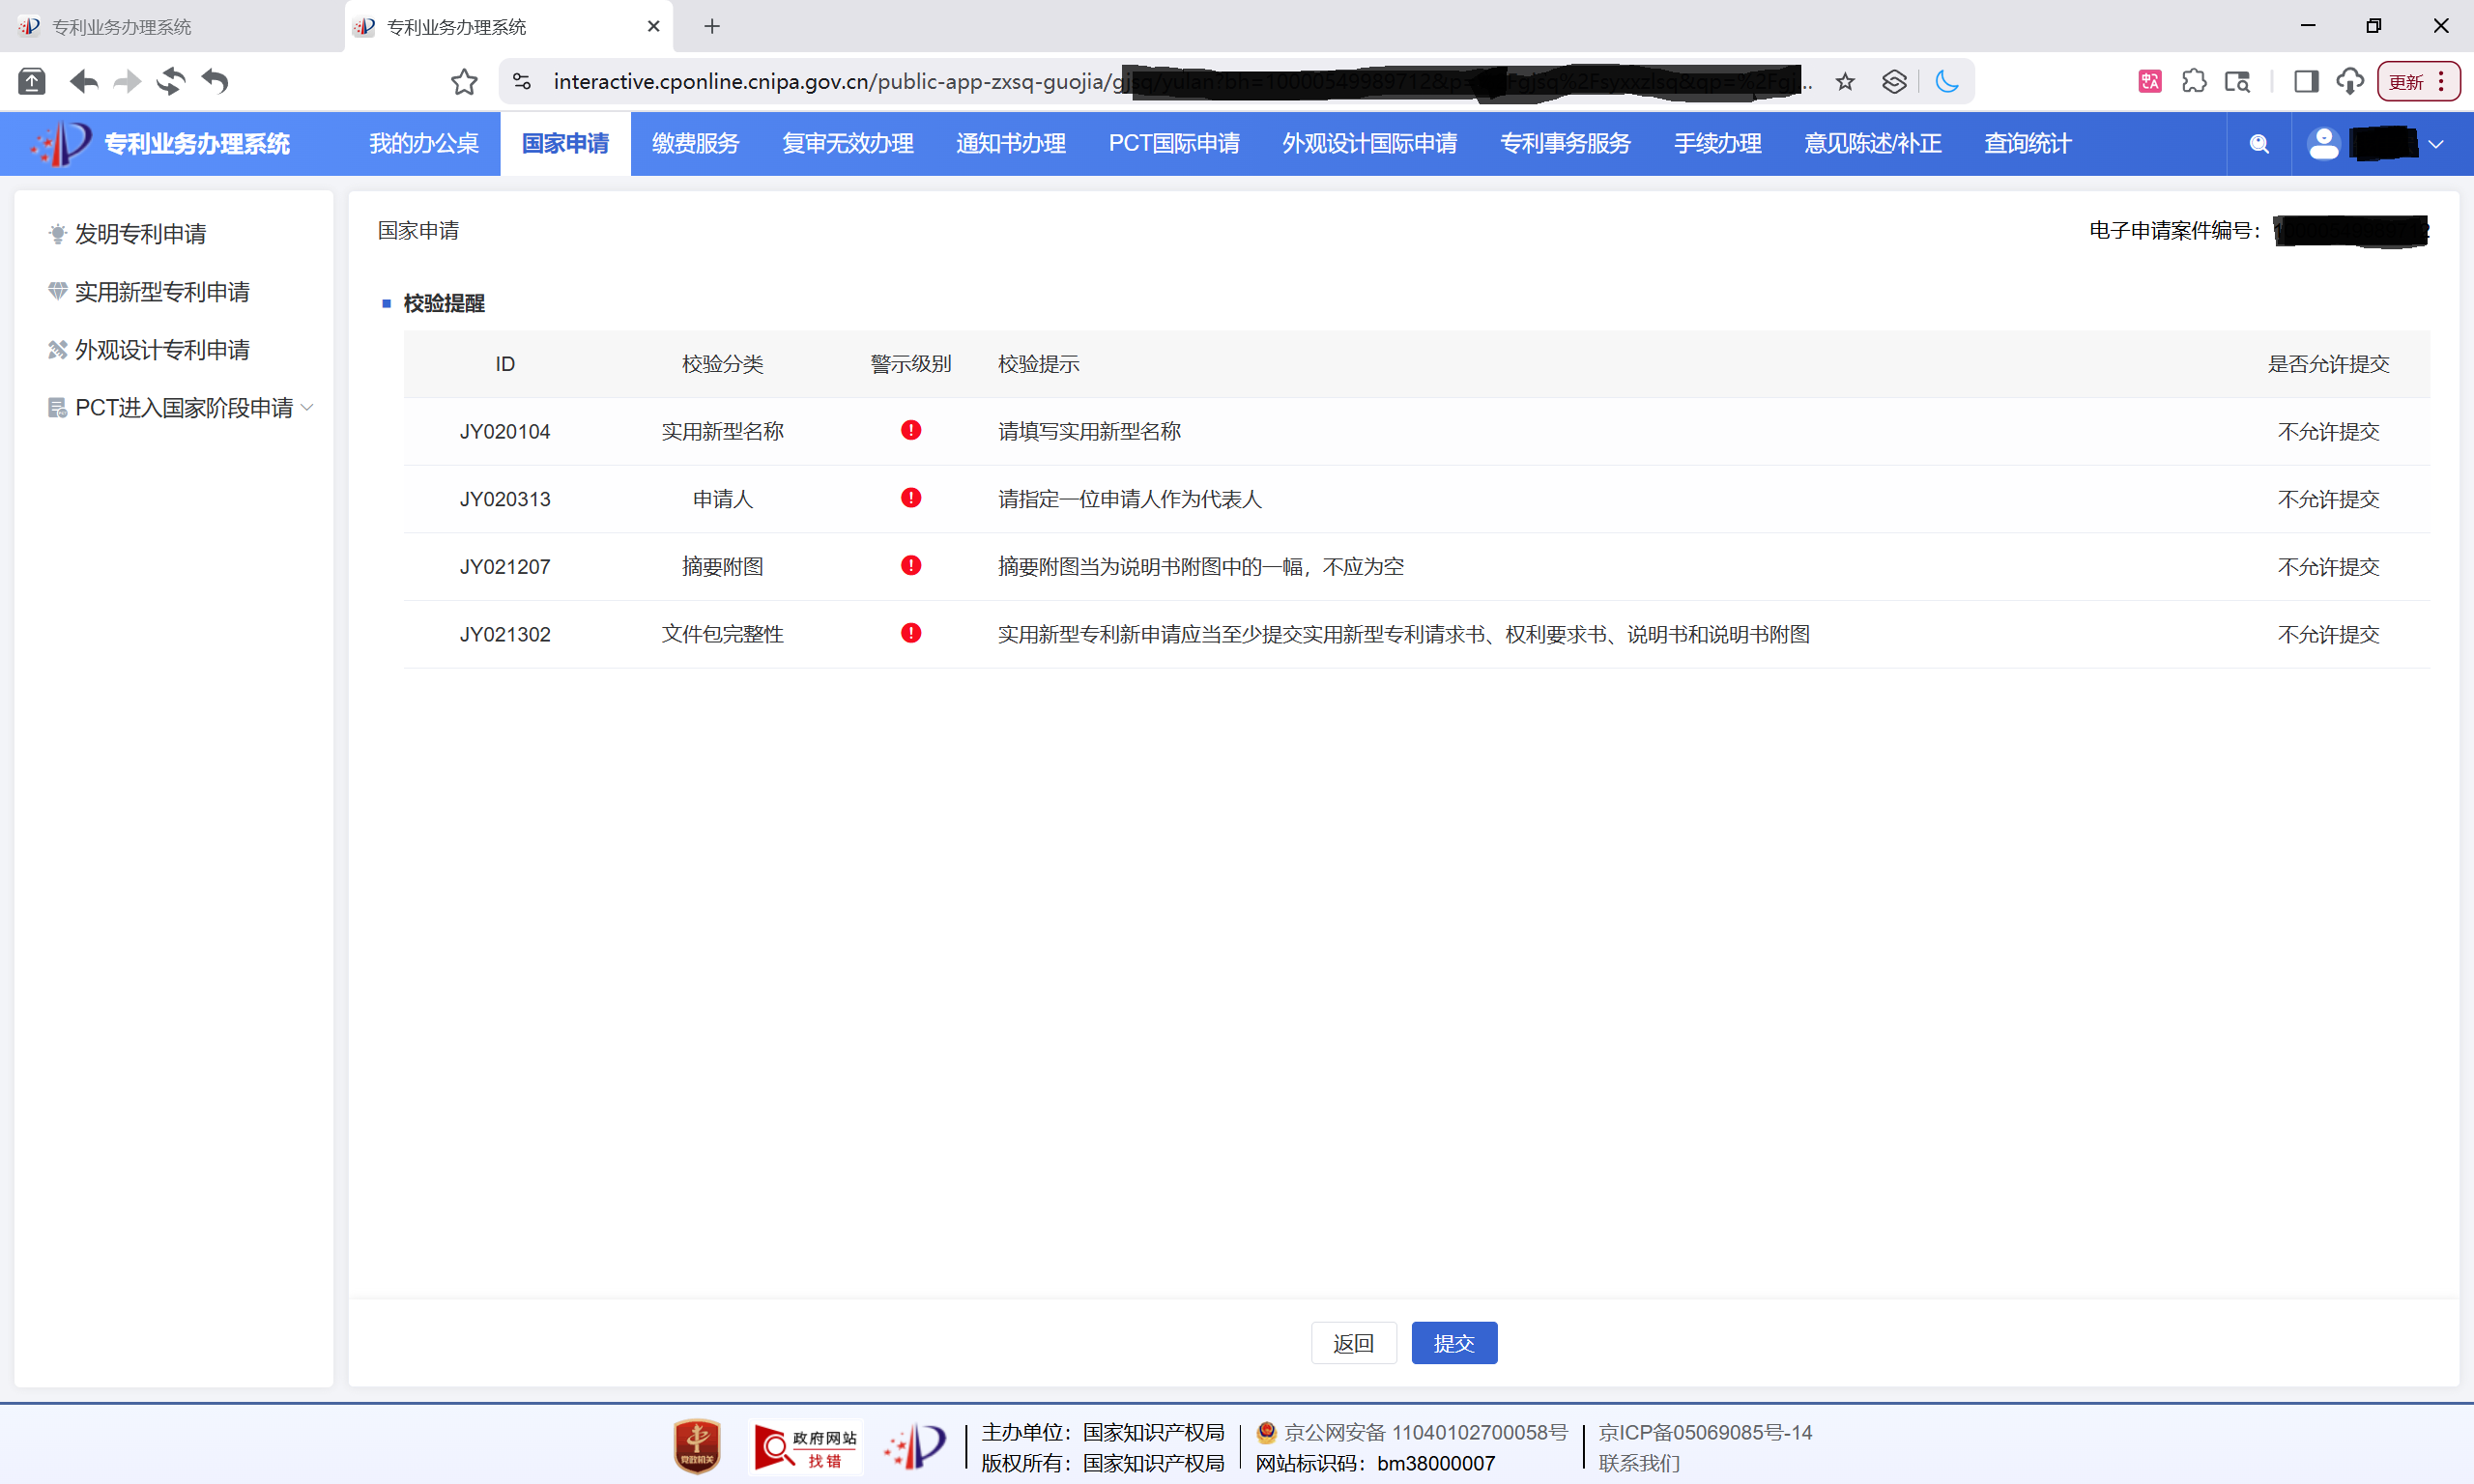Bookmark page with star icon in address bar
The height and width of the screenshot is (1484, 2474).
click(1845, 82)
